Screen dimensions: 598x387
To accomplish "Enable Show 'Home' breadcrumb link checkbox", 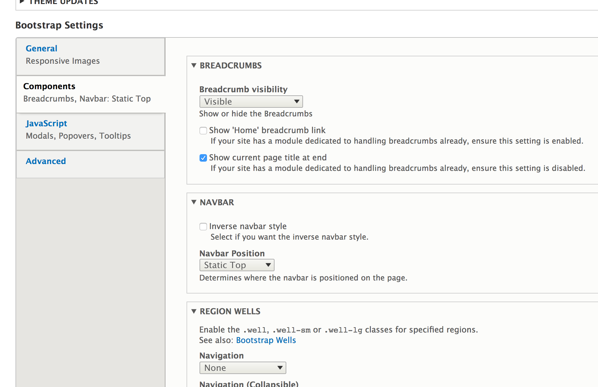I will (x=203, y=131).
